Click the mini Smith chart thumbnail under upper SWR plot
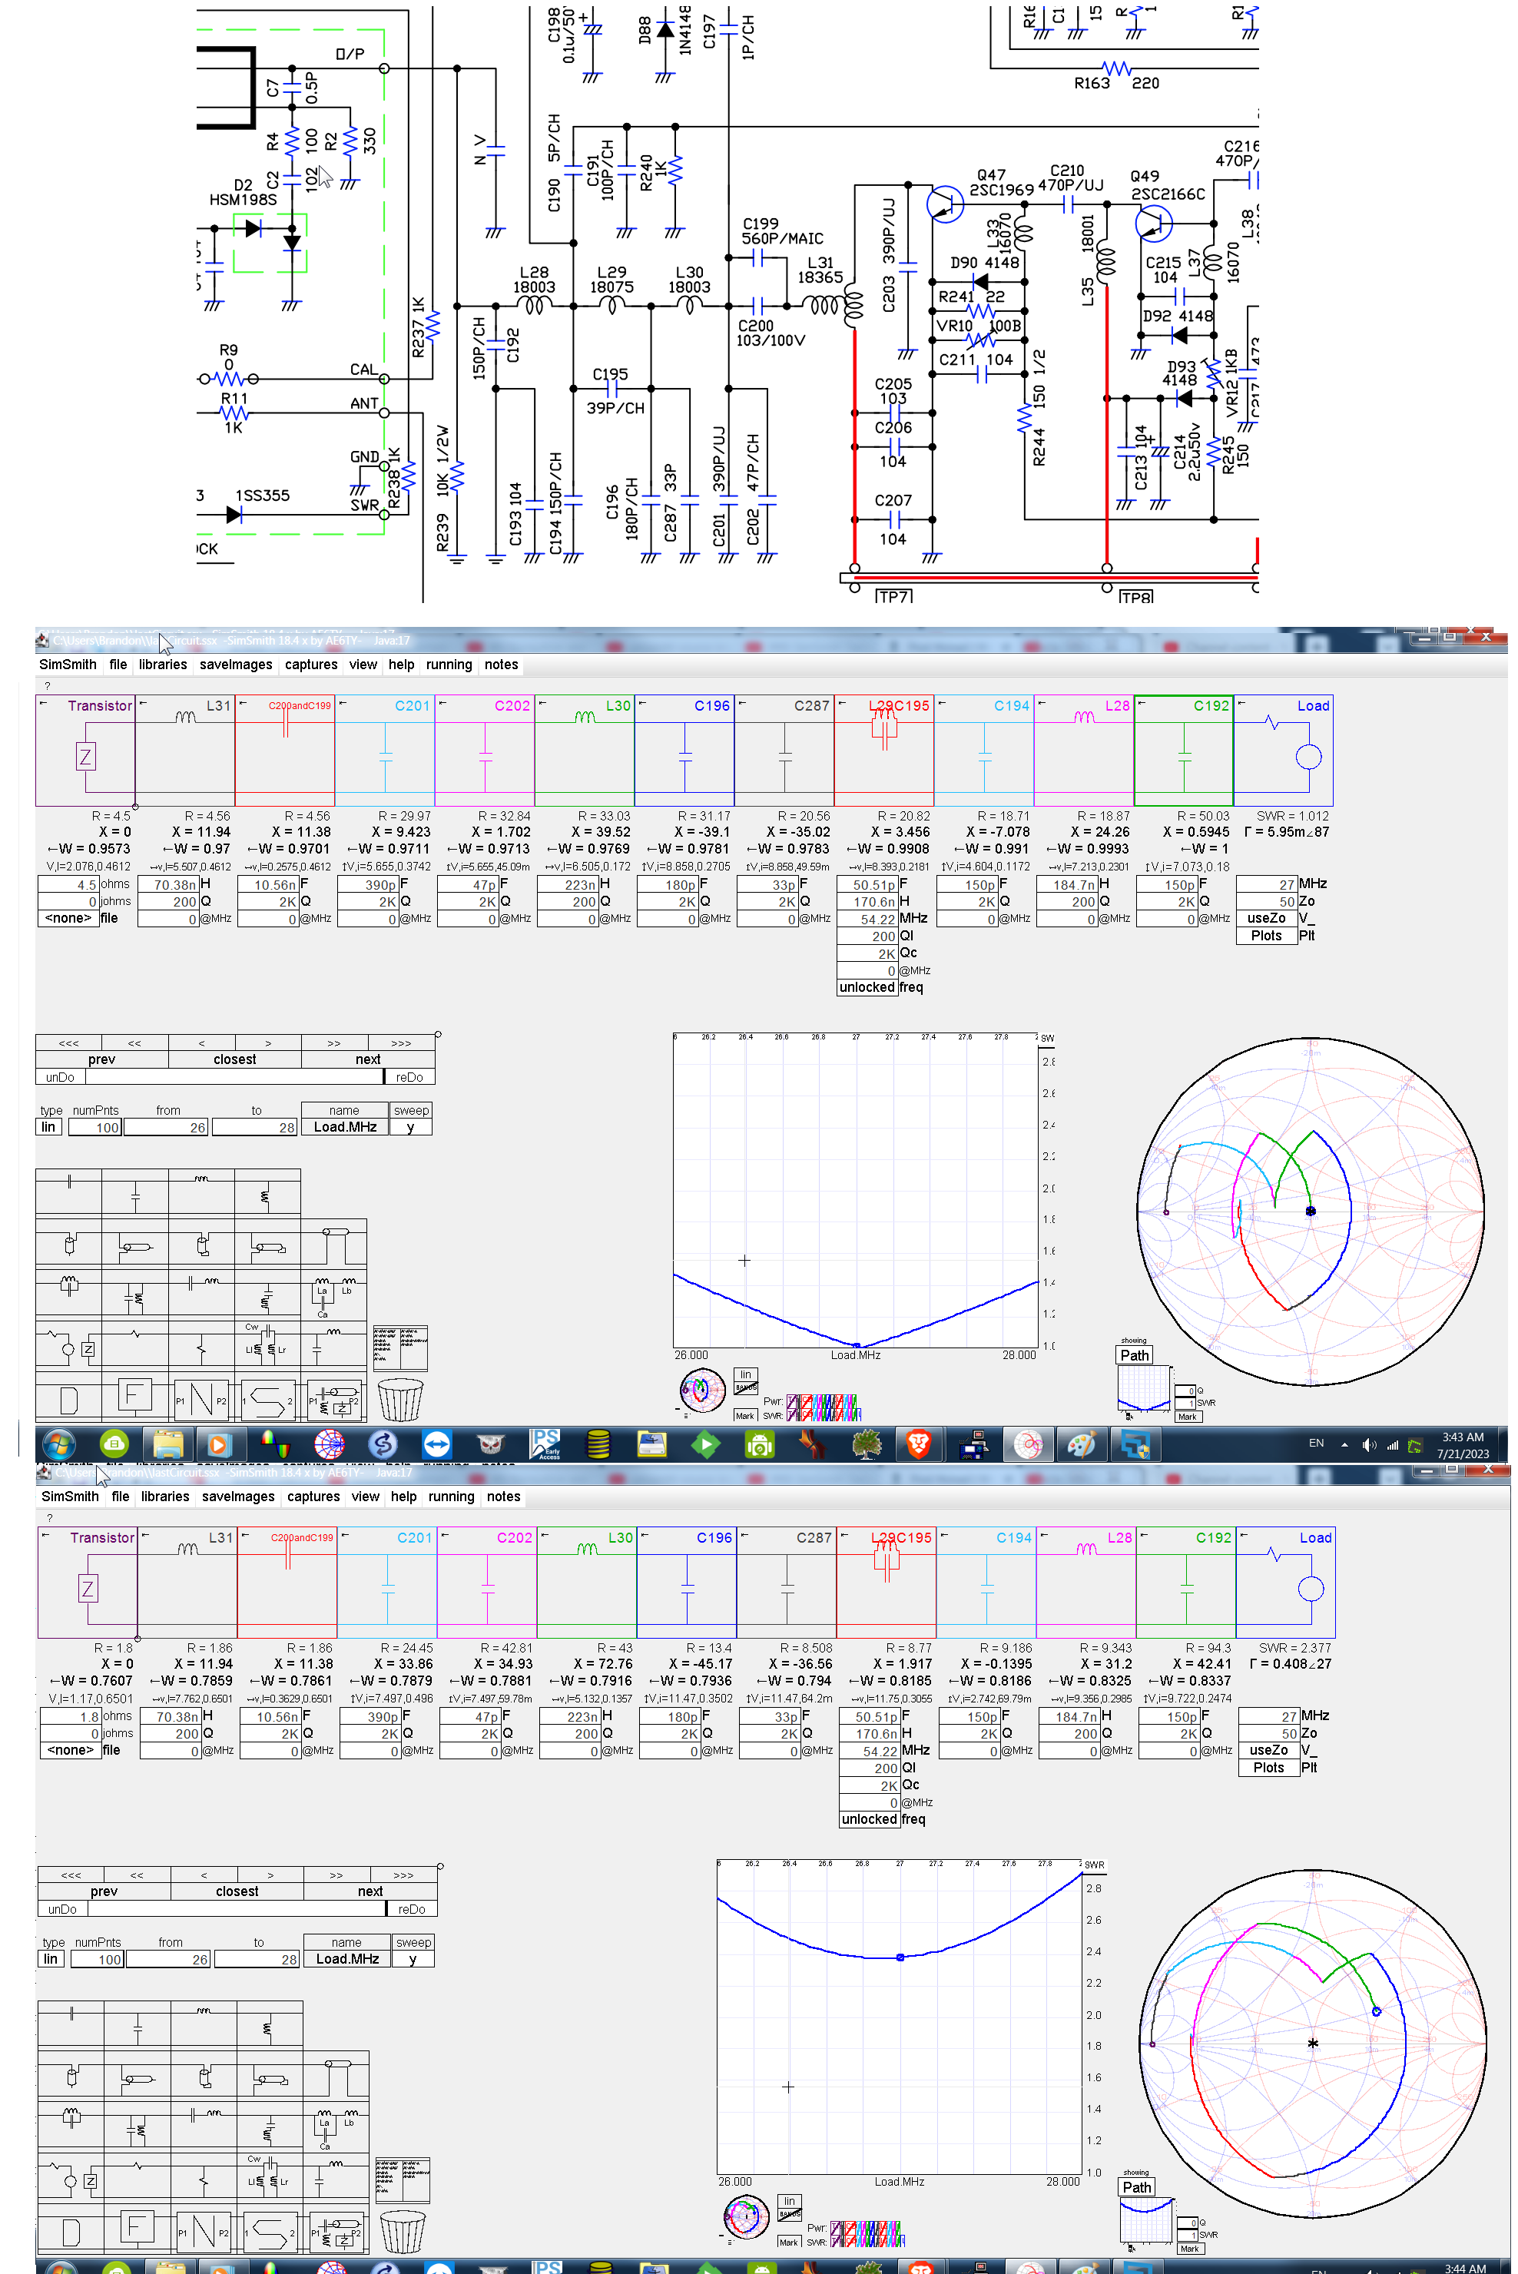This screenshot has height=2274, width=1518. [702, 1391]
